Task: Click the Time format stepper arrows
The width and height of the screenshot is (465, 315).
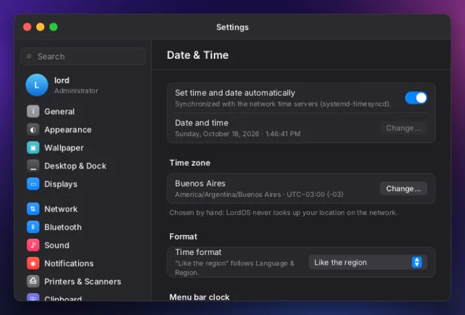Action: tap(417, 262)
